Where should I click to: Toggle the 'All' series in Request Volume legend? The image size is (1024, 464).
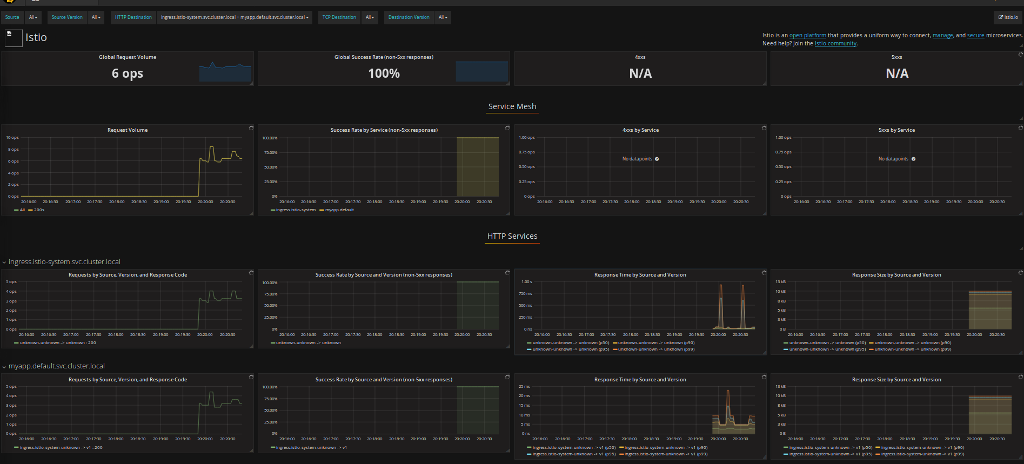[22, 210]
